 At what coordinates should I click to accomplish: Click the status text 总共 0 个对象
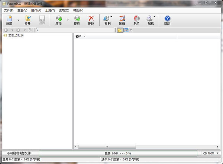(x=21, y=160)
